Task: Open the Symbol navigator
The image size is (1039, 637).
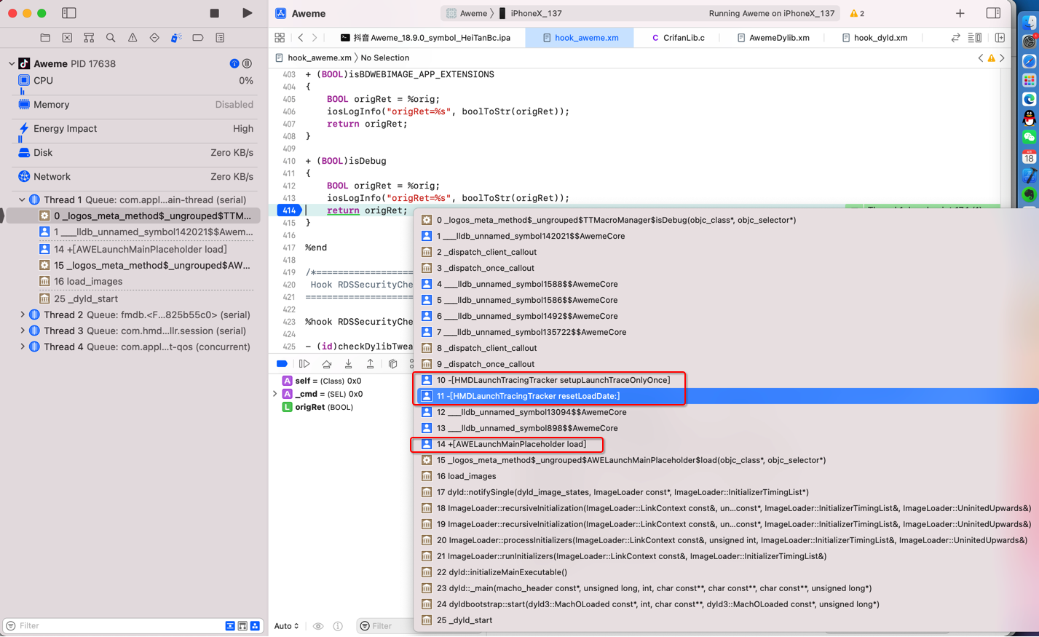Action: 89,38
